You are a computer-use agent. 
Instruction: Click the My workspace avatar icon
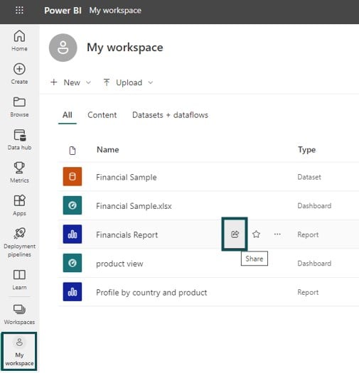click(63, 48)
